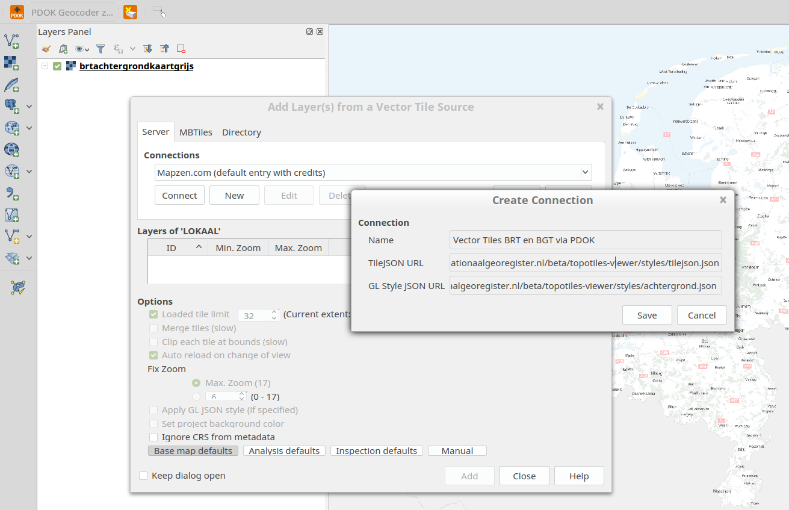This screenshot has width=789, height=510.
Task: Click the New connection button
Action: point(234,195)
